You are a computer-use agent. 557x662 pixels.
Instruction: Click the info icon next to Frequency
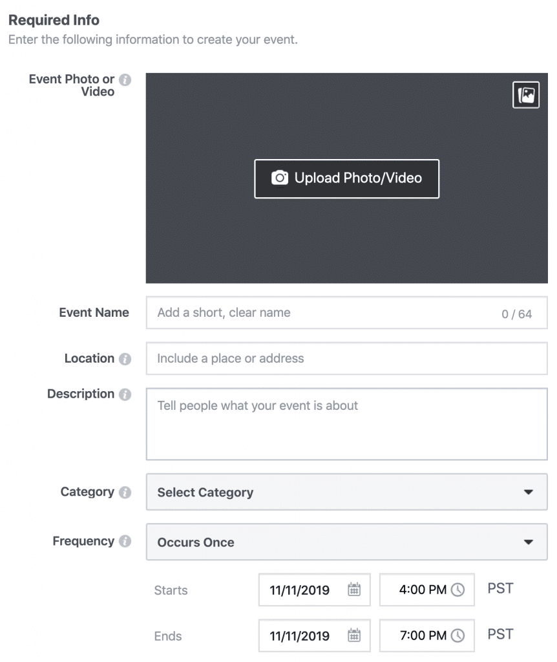[125, 541]
